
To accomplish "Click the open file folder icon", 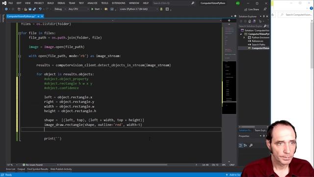I will 26,9.
